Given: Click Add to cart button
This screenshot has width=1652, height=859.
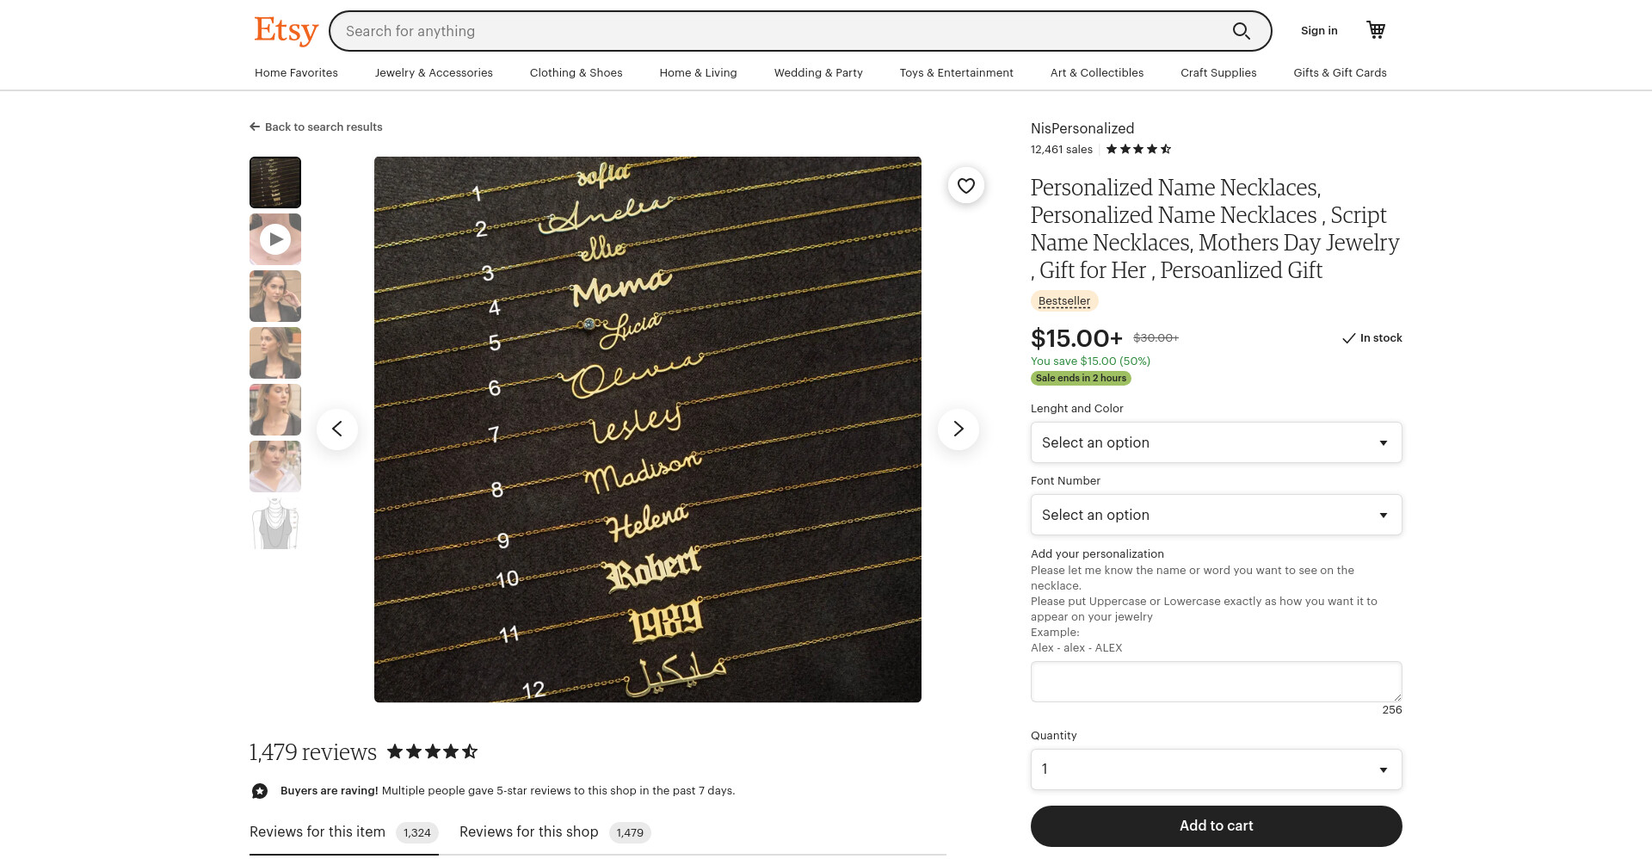Looking at the screenshot, I should [1217, 826].
